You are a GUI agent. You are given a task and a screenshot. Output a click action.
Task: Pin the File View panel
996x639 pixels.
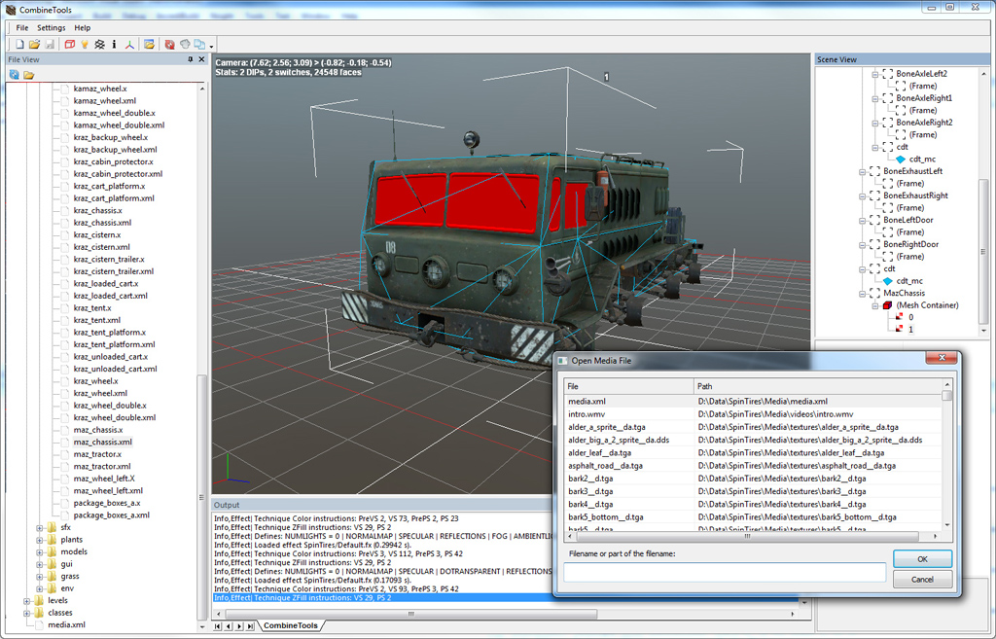click(190, 59)
